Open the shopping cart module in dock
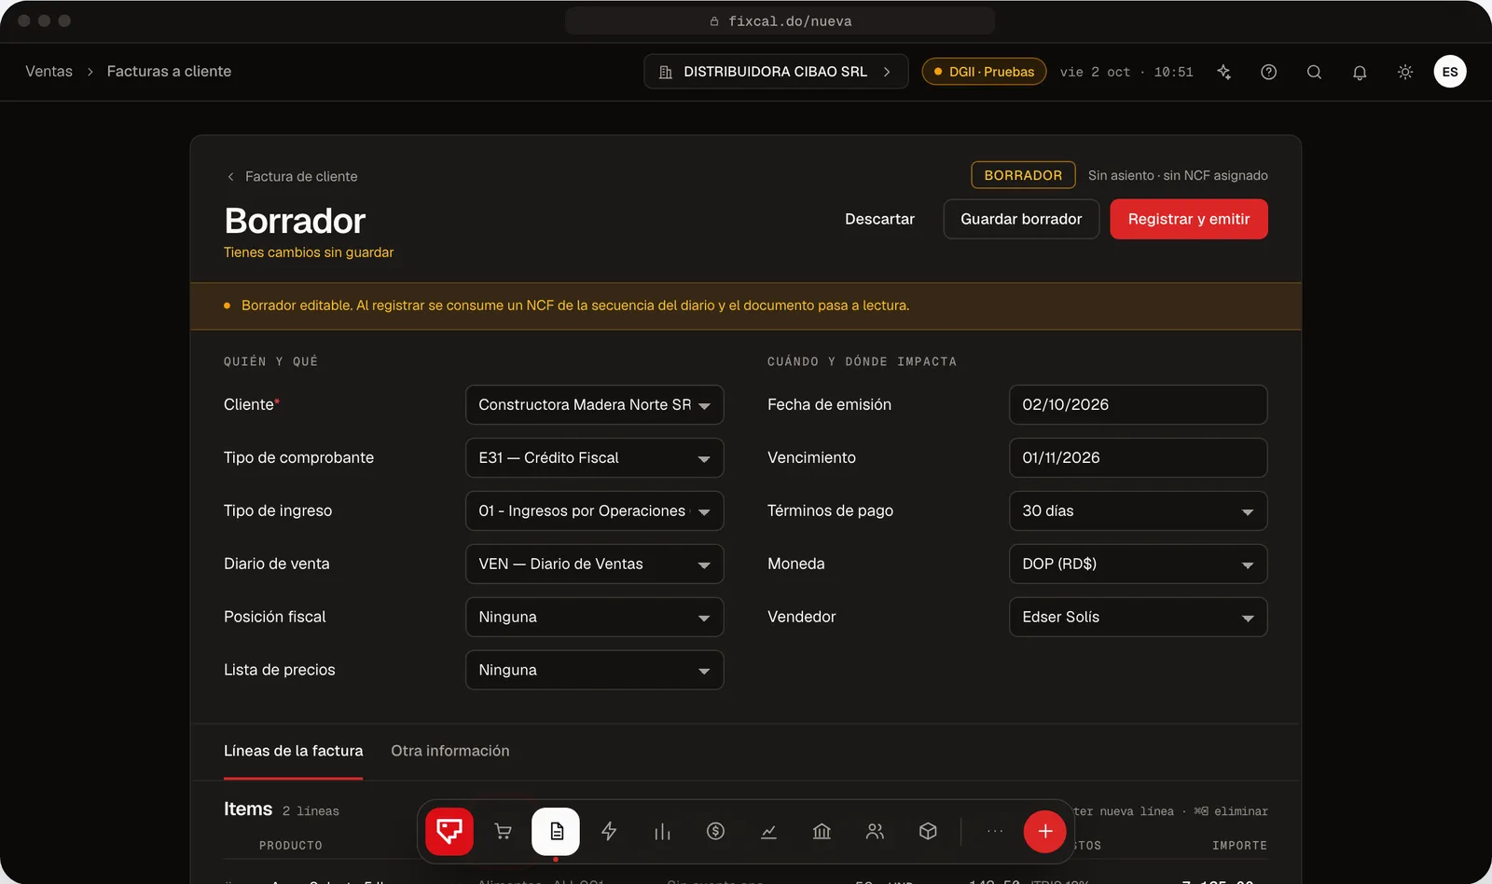The width and height of the screenshot is (1492, 884). click(x=503, y=831)
